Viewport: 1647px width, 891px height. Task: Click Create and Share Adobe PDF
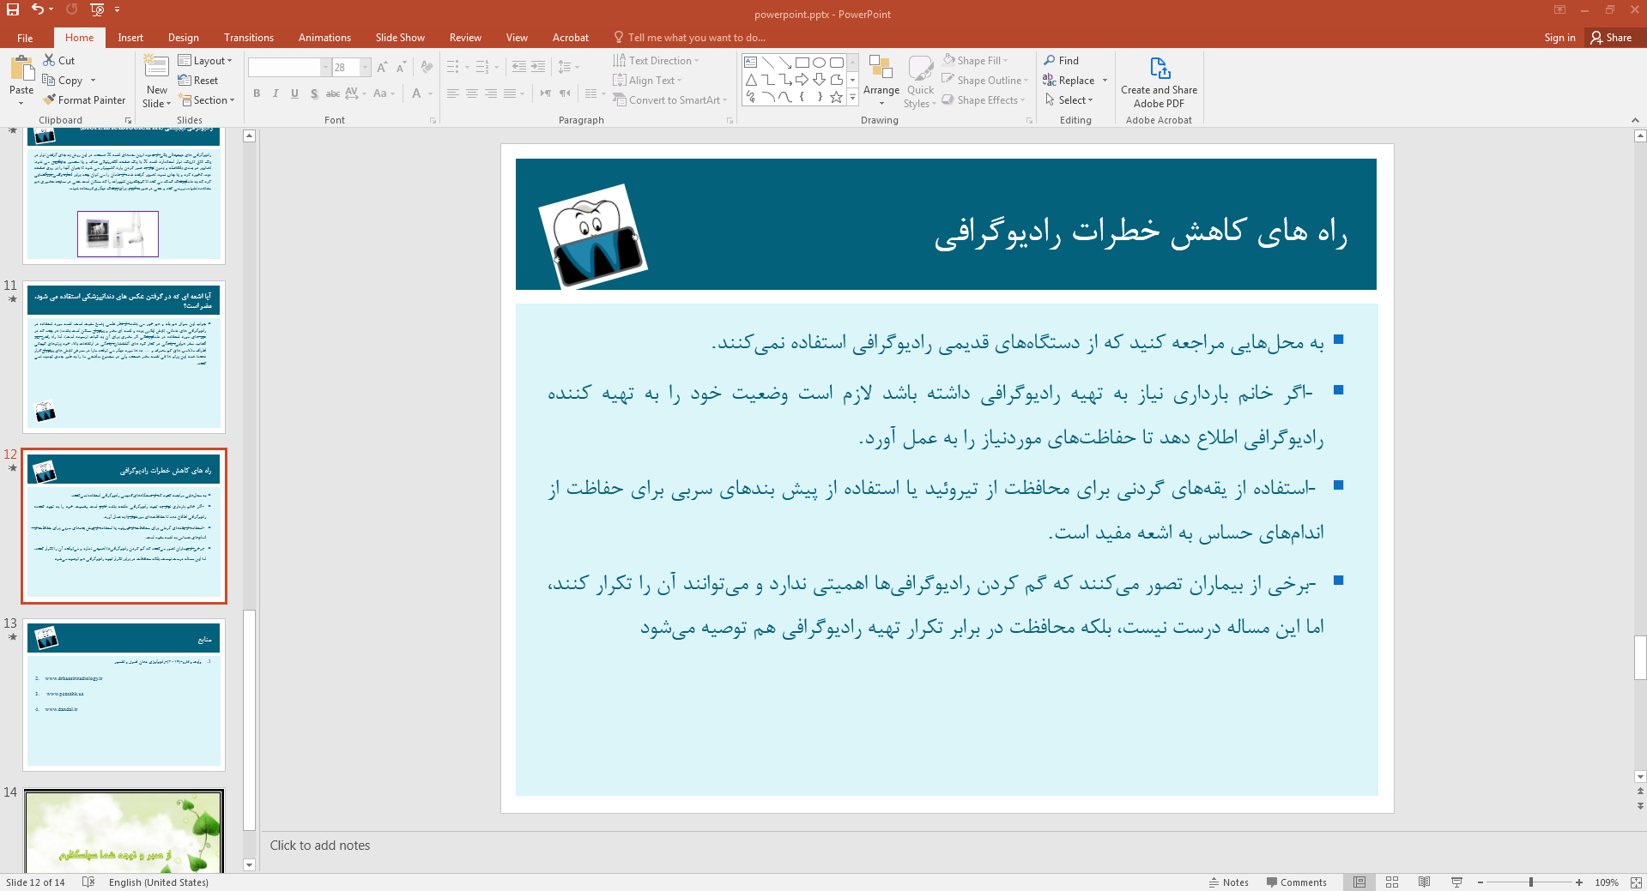pyautogui.click(x=1159, y=82)
